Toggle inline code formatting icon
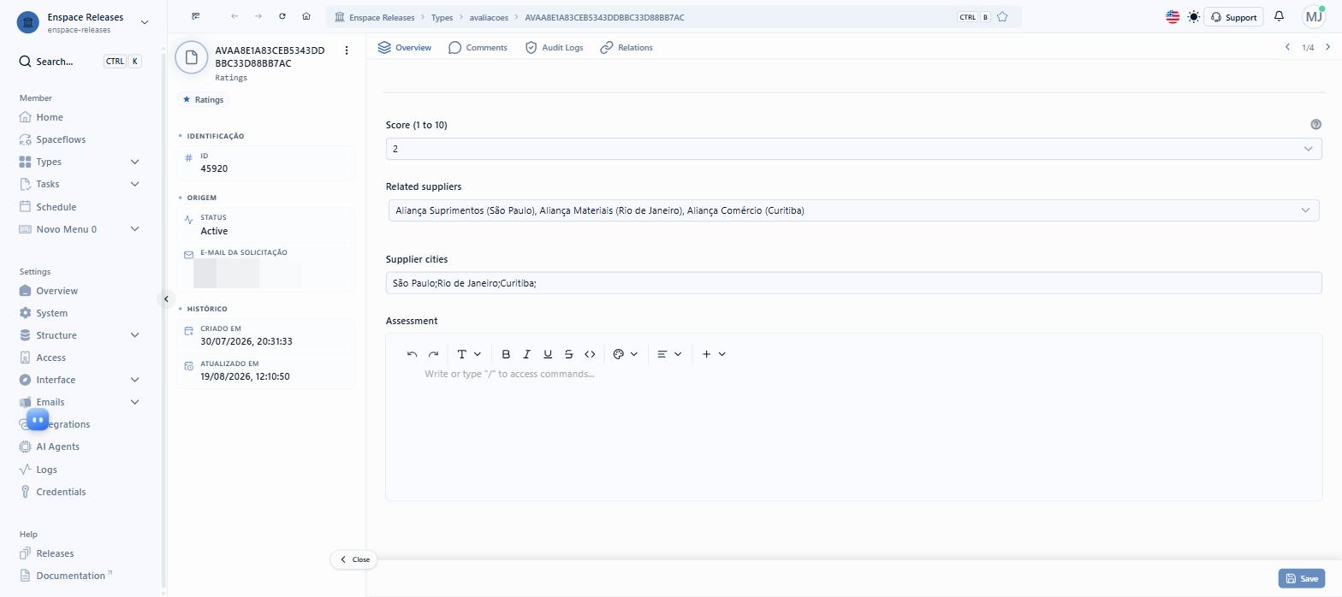This screenshot has height=597, width=1342. 590,354
